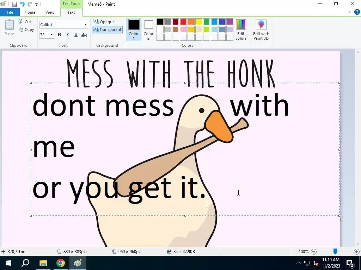This screenshot has height=270, width=361.
Task: Click zoom in plus button
Action: [x=357, y=252]
